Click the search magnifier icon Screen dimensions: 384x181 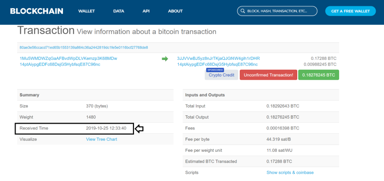[243, 11]
